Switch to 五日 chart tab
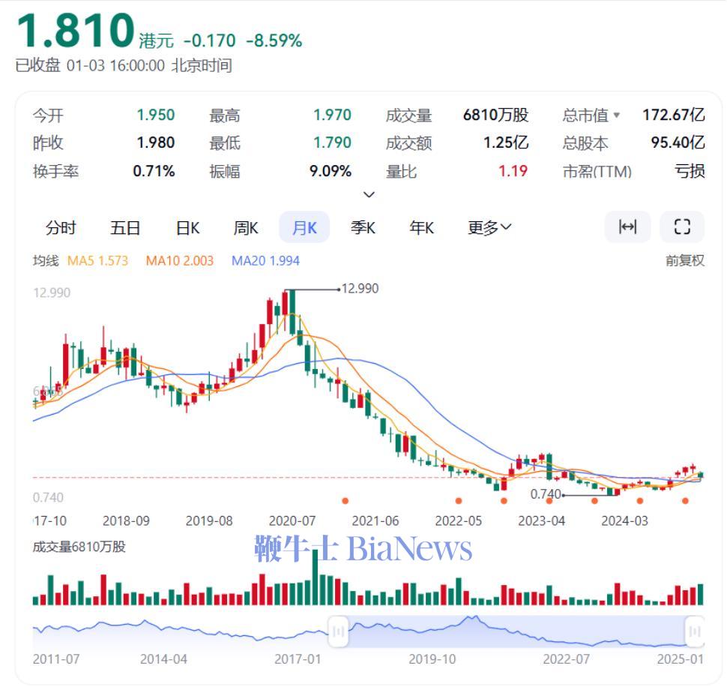Screen dimensions: 727x687 (125, 228)
